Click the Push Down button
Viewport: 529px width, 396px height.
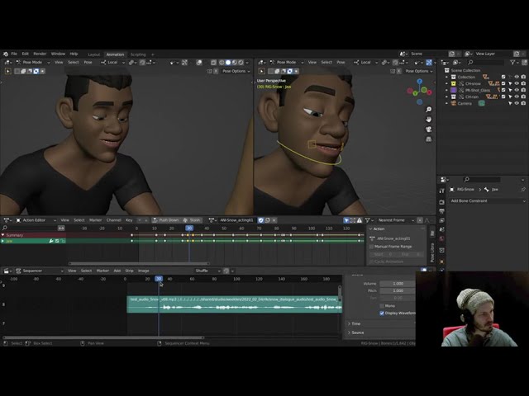coord(165,220)
